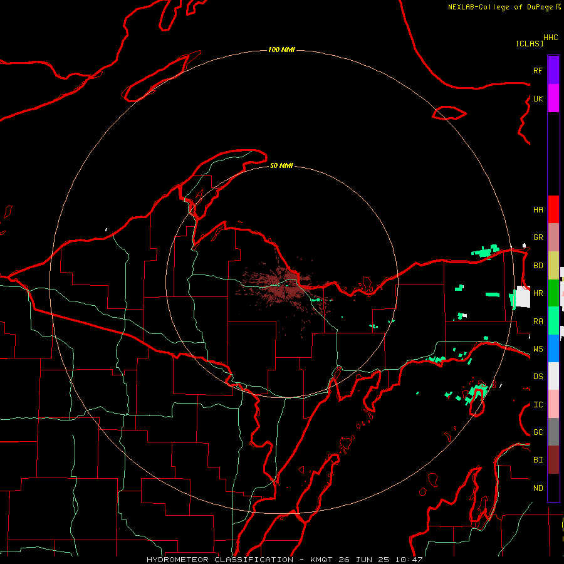This screenshot has height=564, width=564.
Task: Click the 100 NMI range ring label
Action: [281, 50]
